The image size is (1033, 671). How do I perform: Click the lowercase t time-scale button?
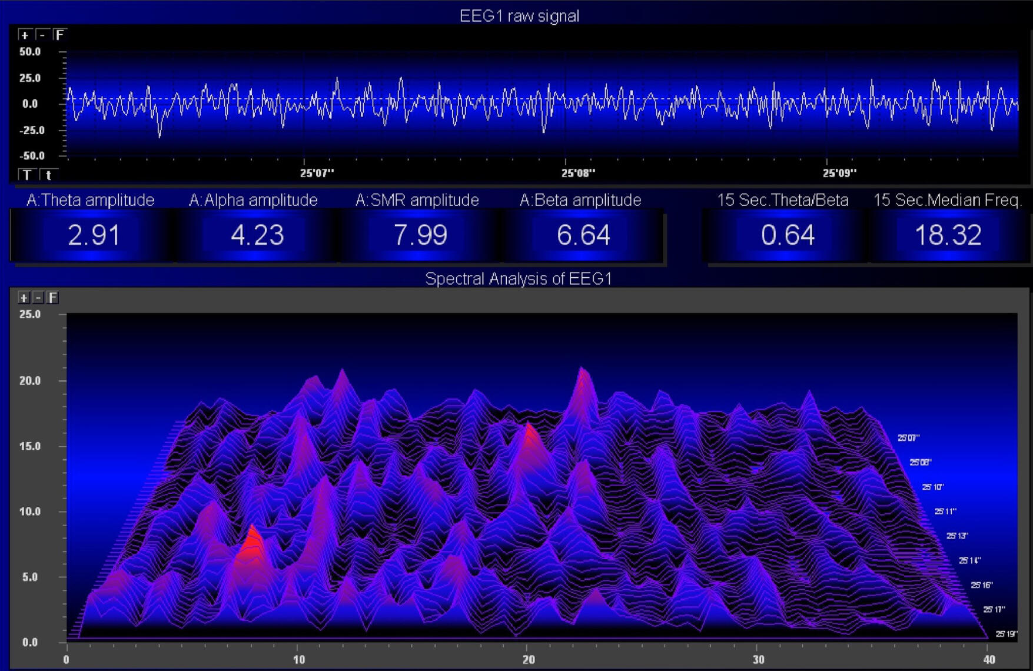pyautogui.click(x=48, y=175)
